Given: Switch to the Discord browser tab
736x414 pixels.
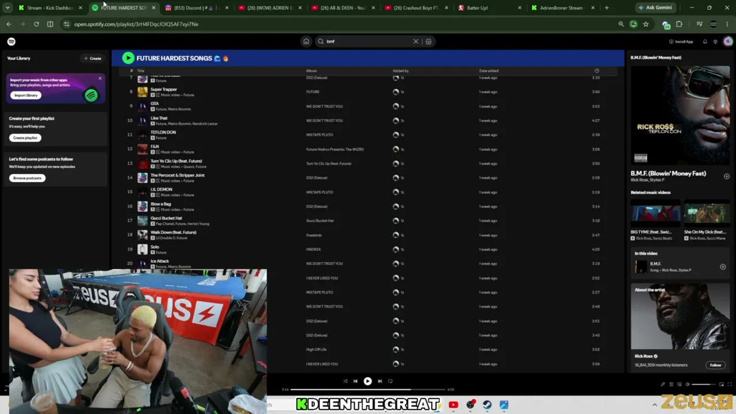Looking at the screenshot, I should pyautogui.click(x=195, y=8).
